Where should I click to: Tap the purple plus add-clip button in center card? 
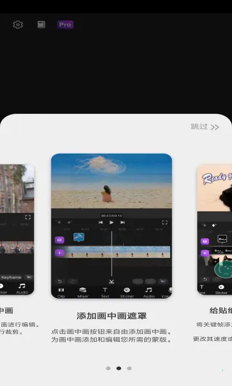click(59, 253)
